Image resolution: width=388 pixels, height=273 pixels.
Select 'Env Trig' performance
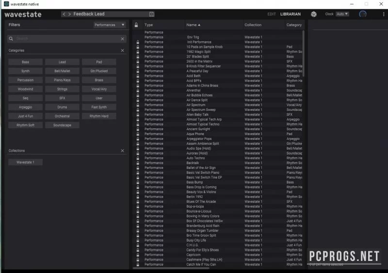[193, 37]
